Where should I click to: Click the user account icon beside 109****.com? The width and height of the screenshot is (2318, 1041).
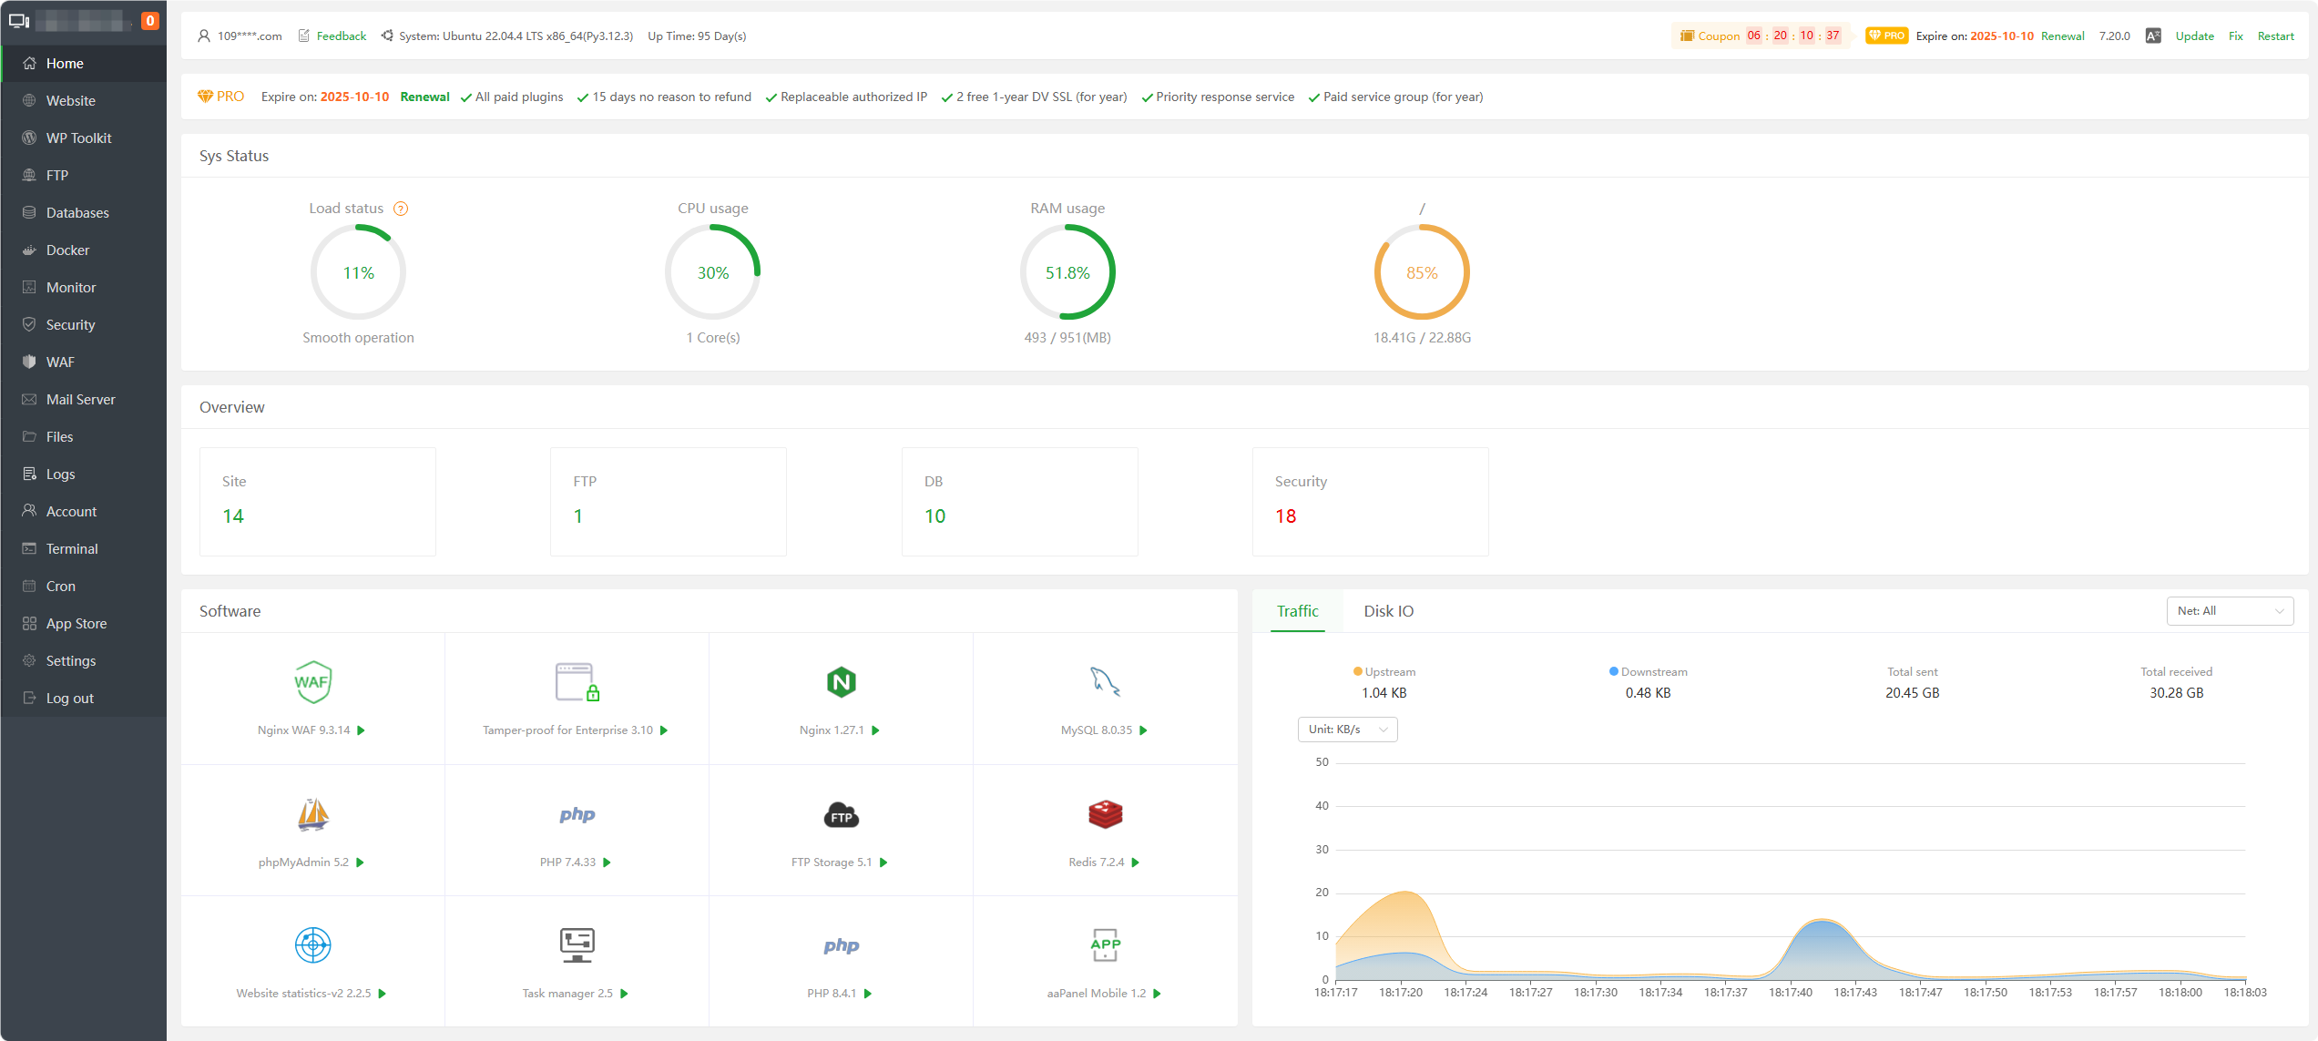204,36
